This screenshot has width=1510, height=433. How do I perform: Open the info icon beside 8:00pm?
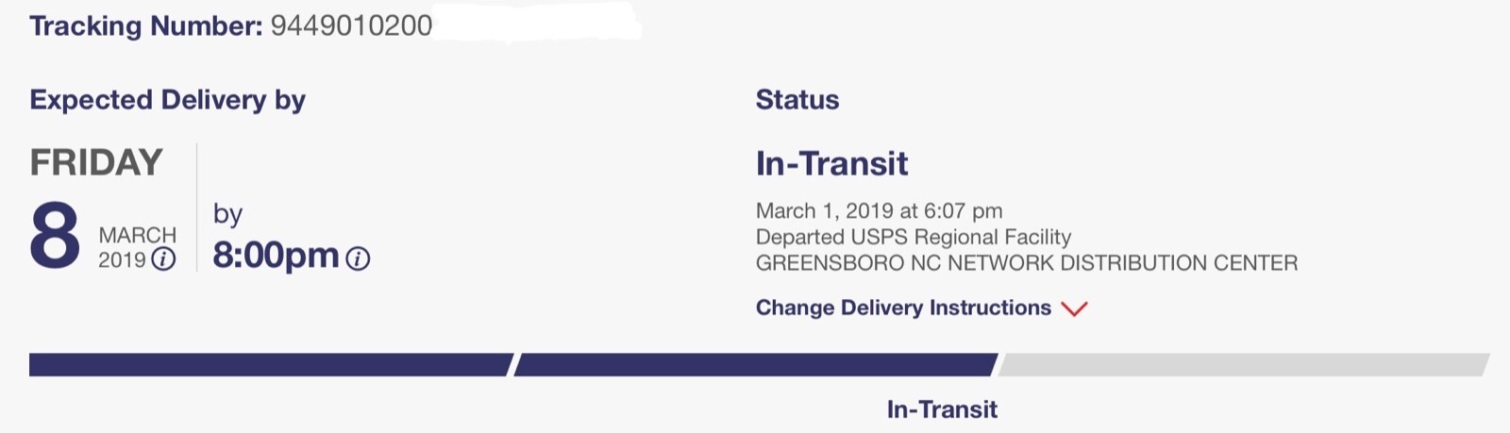coord(358,258)
